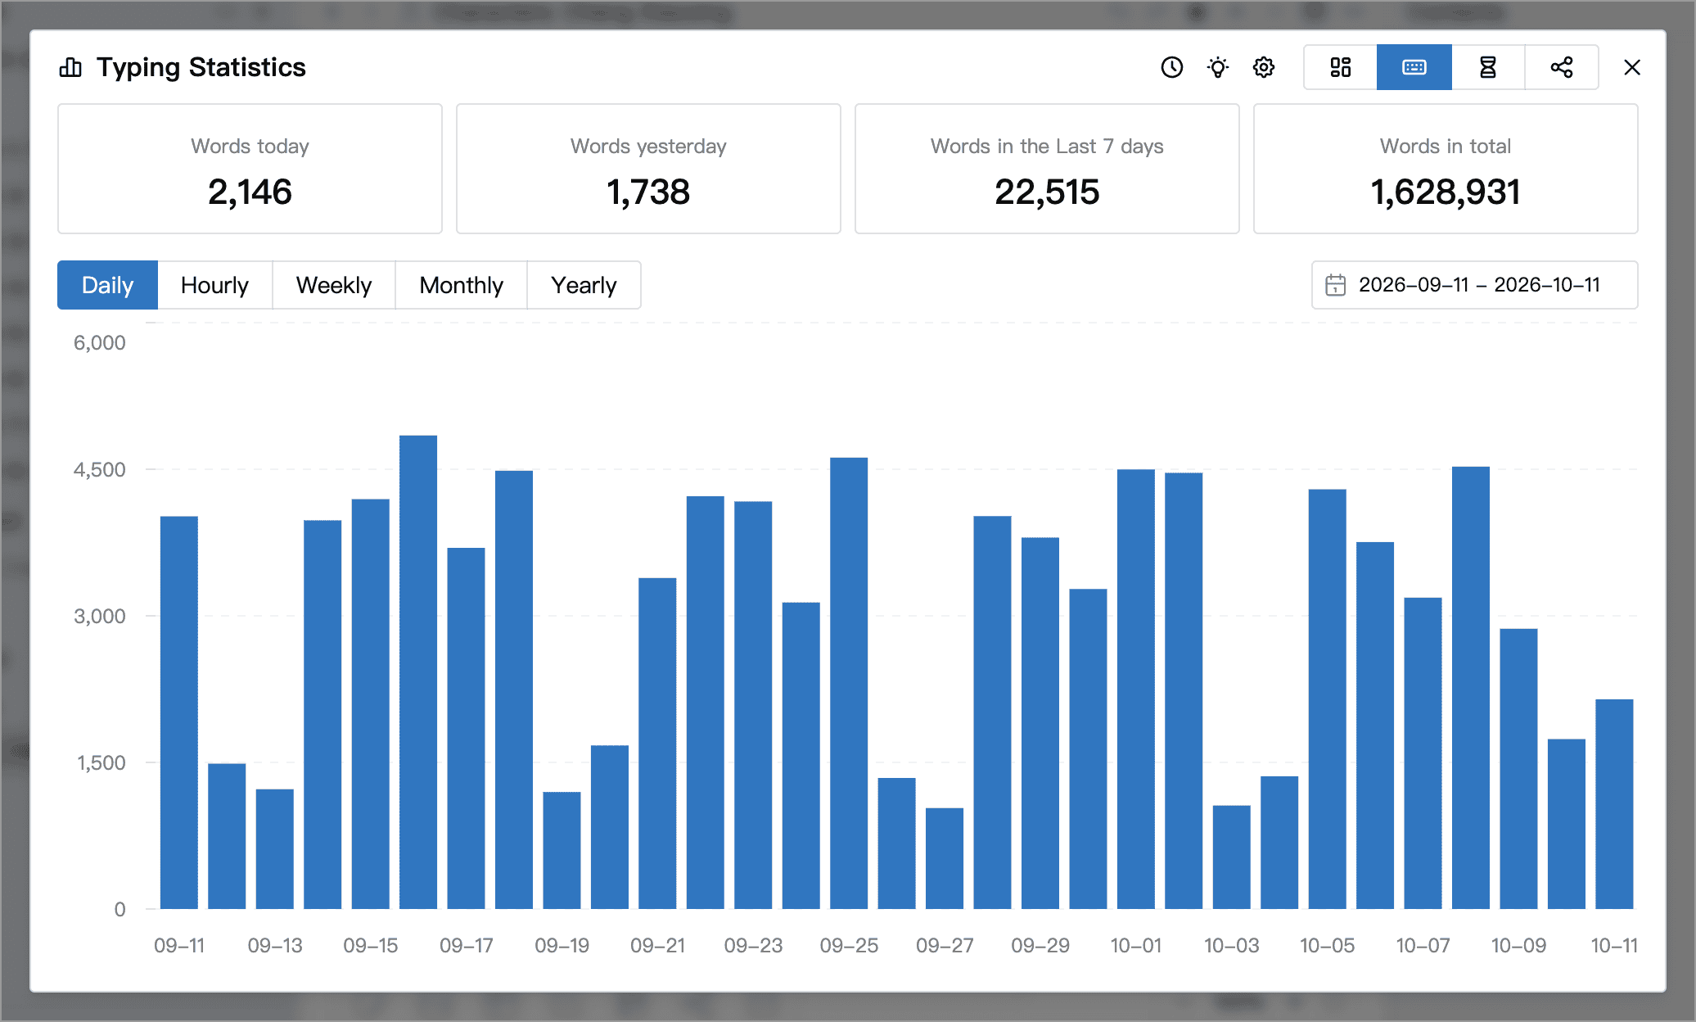
Task: Switch to the Monthly tab
Action: [x=461, y=285]
